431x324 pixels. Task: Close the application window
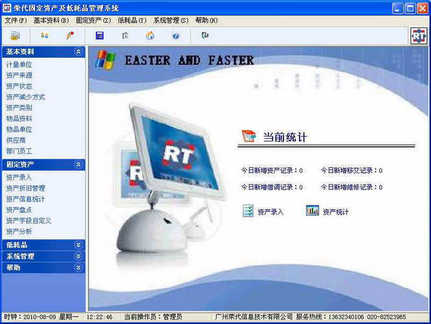click(x=423, y=8)
